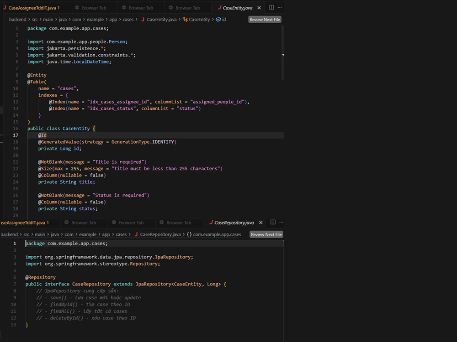Click line number 7 in CaseRepository.java gutter
Viewport: 457px width, 342px height.
(x=15, y=284)
